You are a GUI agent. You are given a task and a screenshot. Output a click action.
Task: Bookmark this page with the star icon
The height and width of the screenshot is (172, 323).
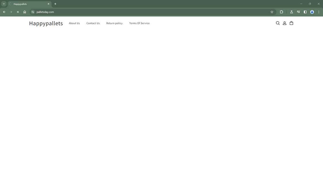point(271,12)
